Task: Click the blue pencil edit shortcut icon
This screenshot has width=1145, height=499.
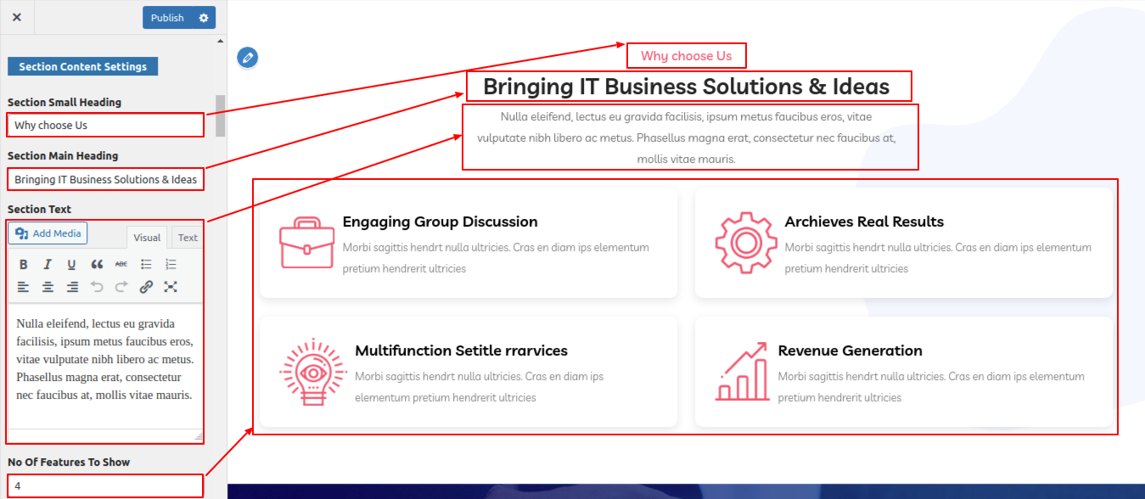Action: point(247,58)
